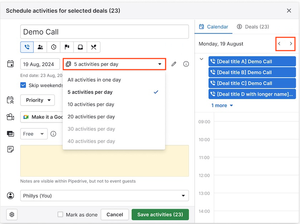Viewport: 300px width, 224px height.
Task: Expand the Free availability dropdown
Action: point(34,134)
